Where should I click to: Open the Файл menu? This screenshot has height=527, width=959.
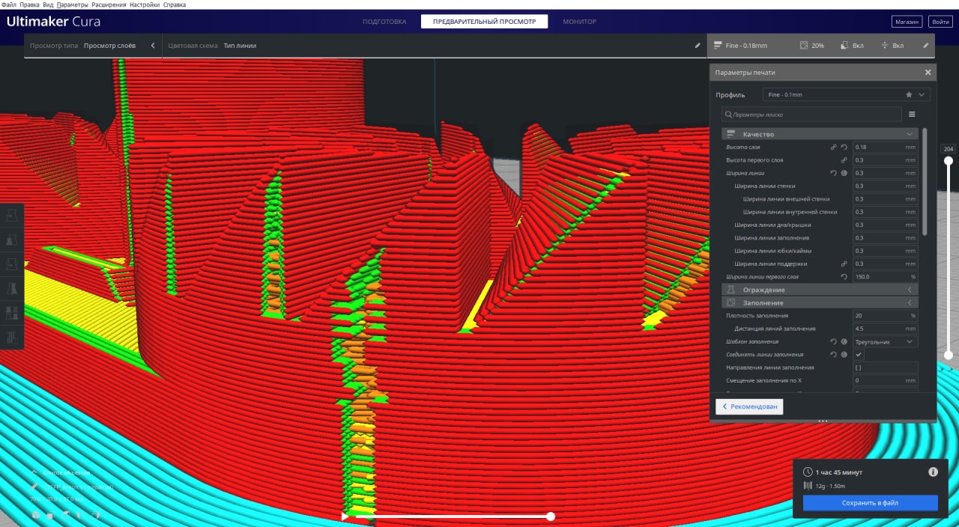(9, 4)
